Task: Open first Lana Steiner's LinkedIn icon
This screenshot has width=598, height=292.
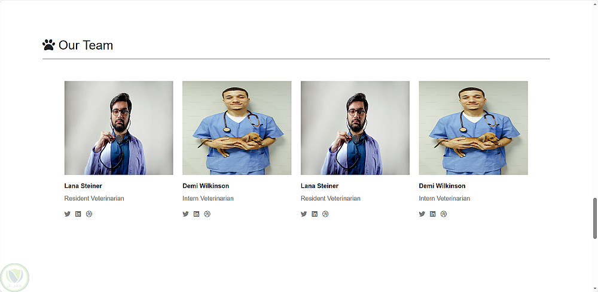Action: (x=78, y=214)
